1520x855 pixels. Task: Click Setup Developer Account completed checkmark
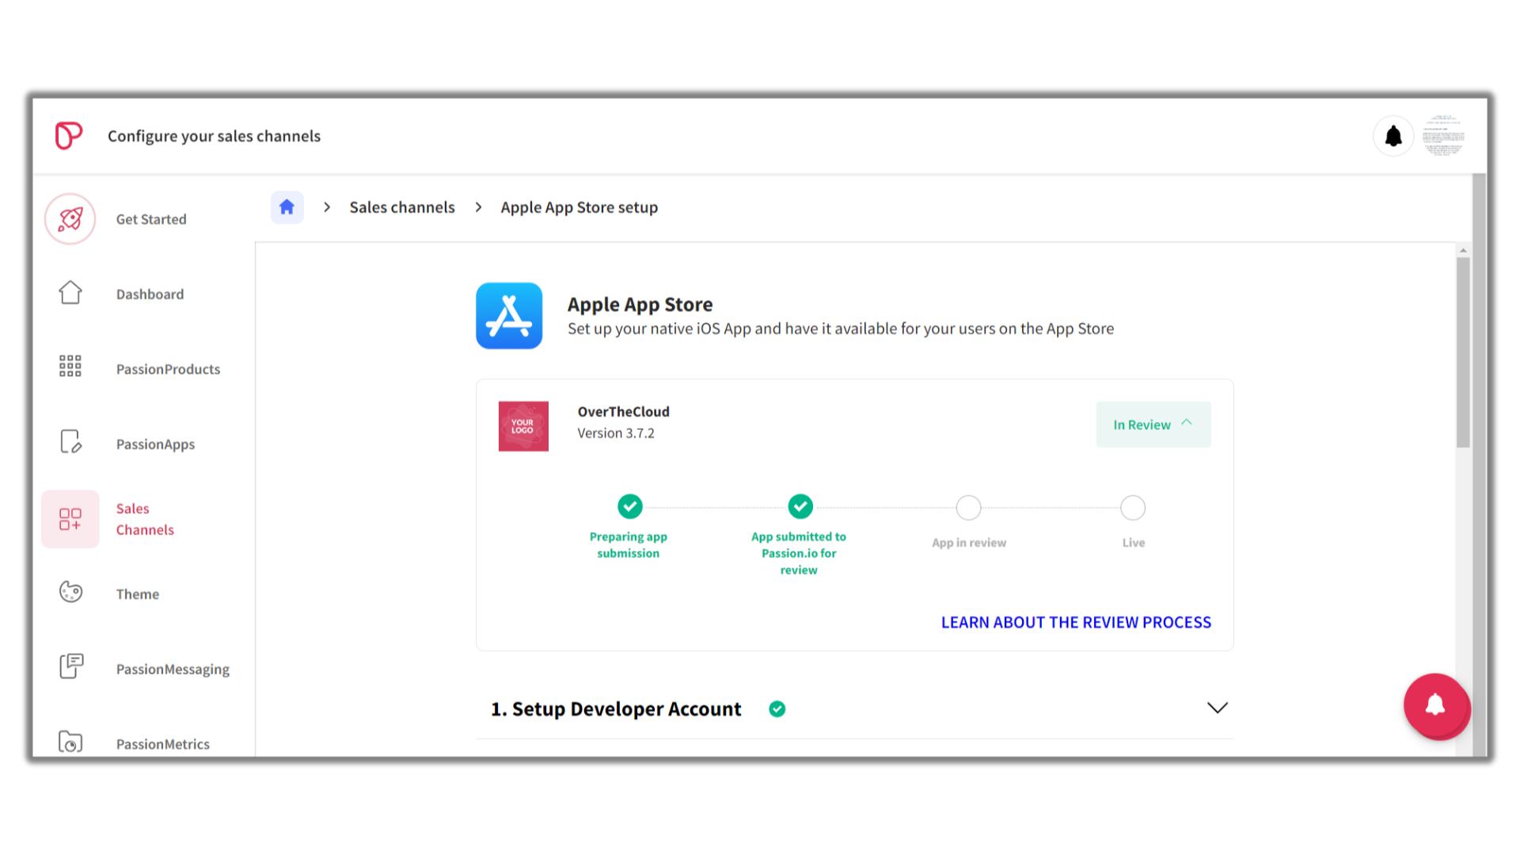(x=777, y=709)
